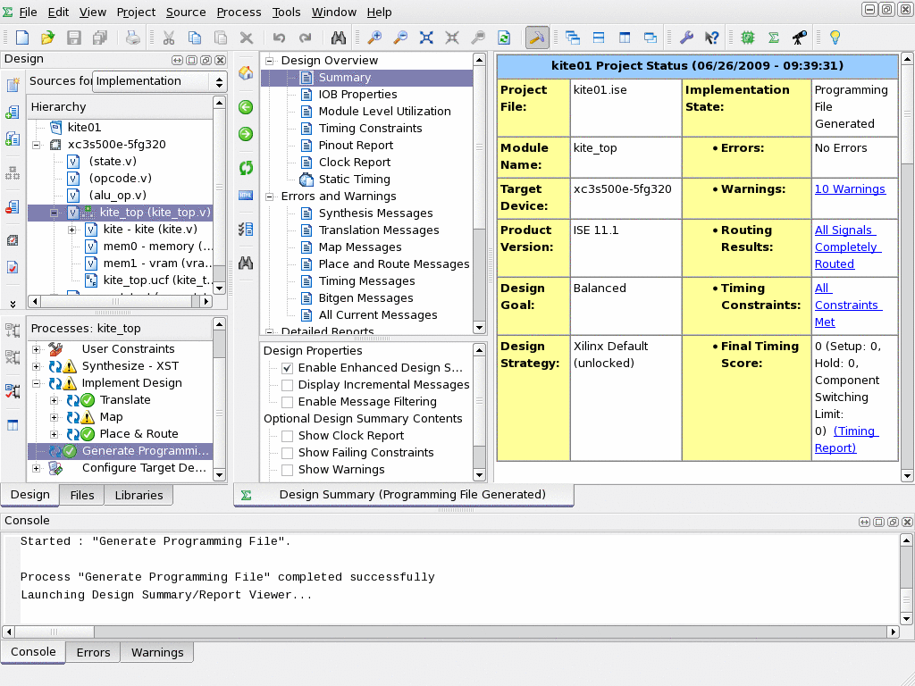The width and height of the screenshot is (915, 686).
Task: Click the telescope toolbar icon
Action: (800, 38)
